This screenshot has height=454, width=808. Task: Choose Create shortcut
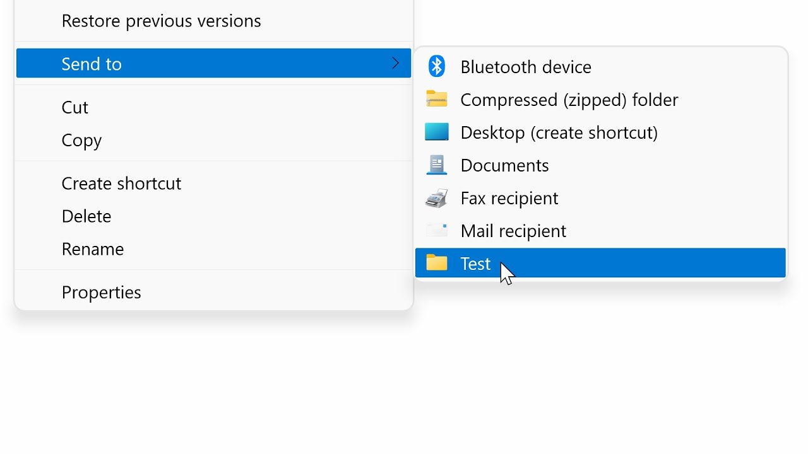click(x=213, y=183)
